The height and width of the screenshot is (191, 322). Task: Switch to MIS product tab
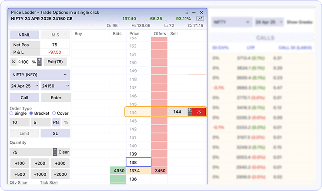click(x=55, y=35)
